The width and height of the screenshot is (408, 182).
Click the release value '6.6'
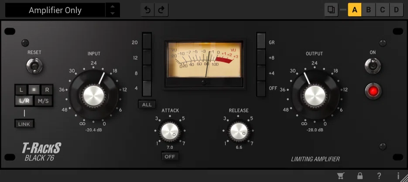tap(239, 148)
